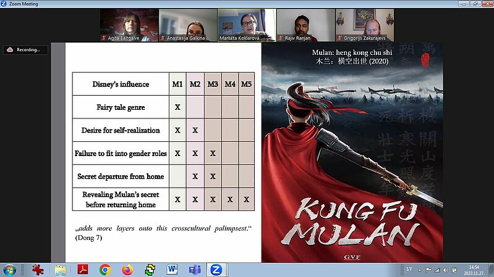Click M2 X in Secret departure from home row
Viewport: 494px width, 277px height.
pos(195,176)
